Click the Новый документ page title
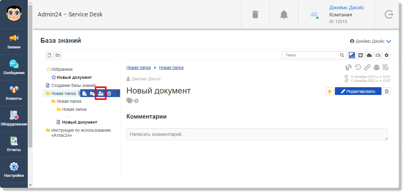This screenshot has width=403, height=192. pos(159,91)
